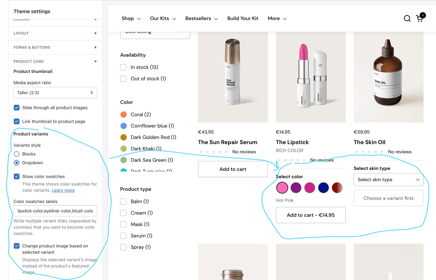Check the Spray product type
Viewport: 436px width, 280px height.
pos(123,247)
